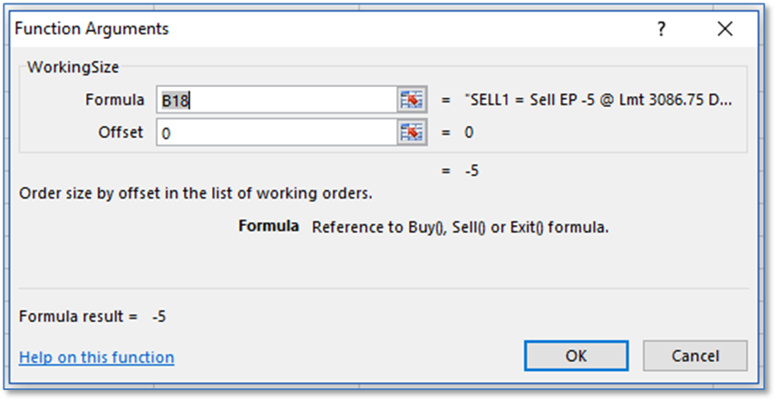Click the range selector icon beside Offset field
The height and width of the screenshot is (401, 777).
click(411, 132)
